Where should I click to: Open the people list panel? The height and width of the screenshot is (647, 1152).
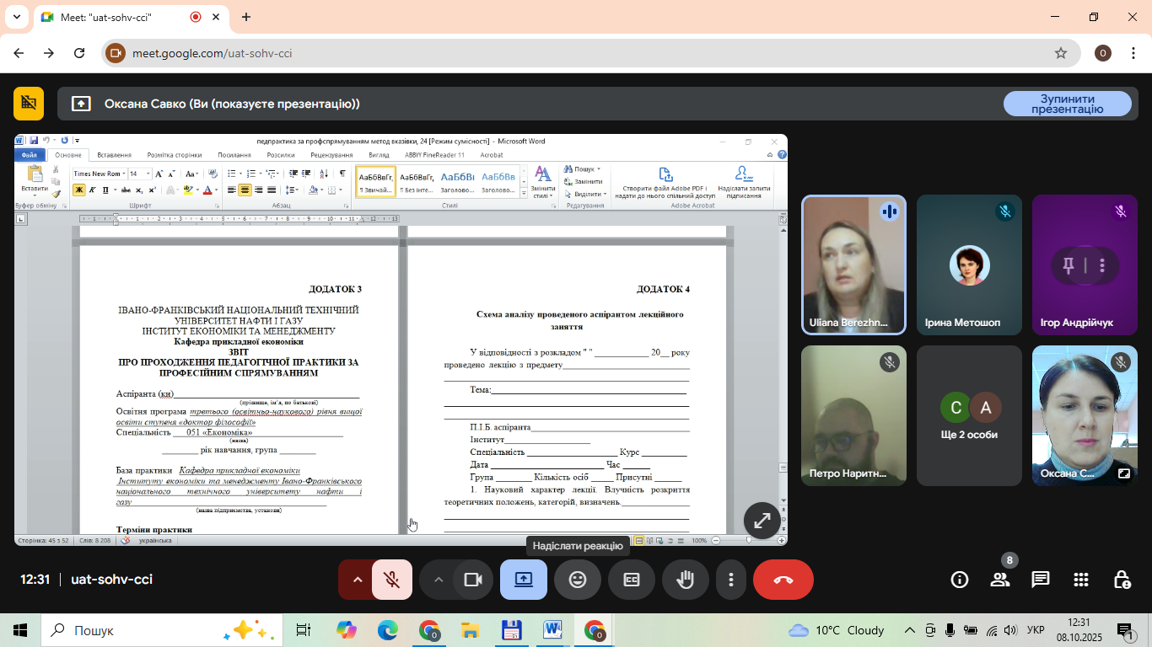click(x=1000, y=580)
